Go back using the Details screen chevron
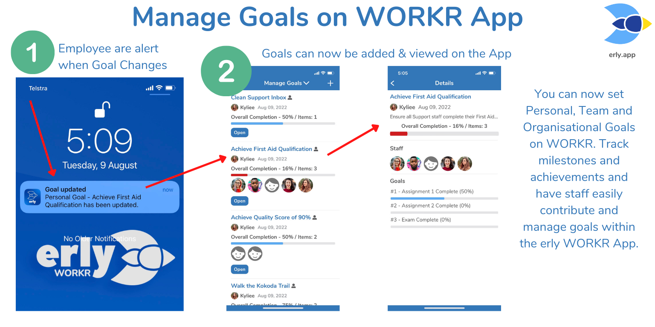Viewport: 655px width, 327px height. [392, 83]
